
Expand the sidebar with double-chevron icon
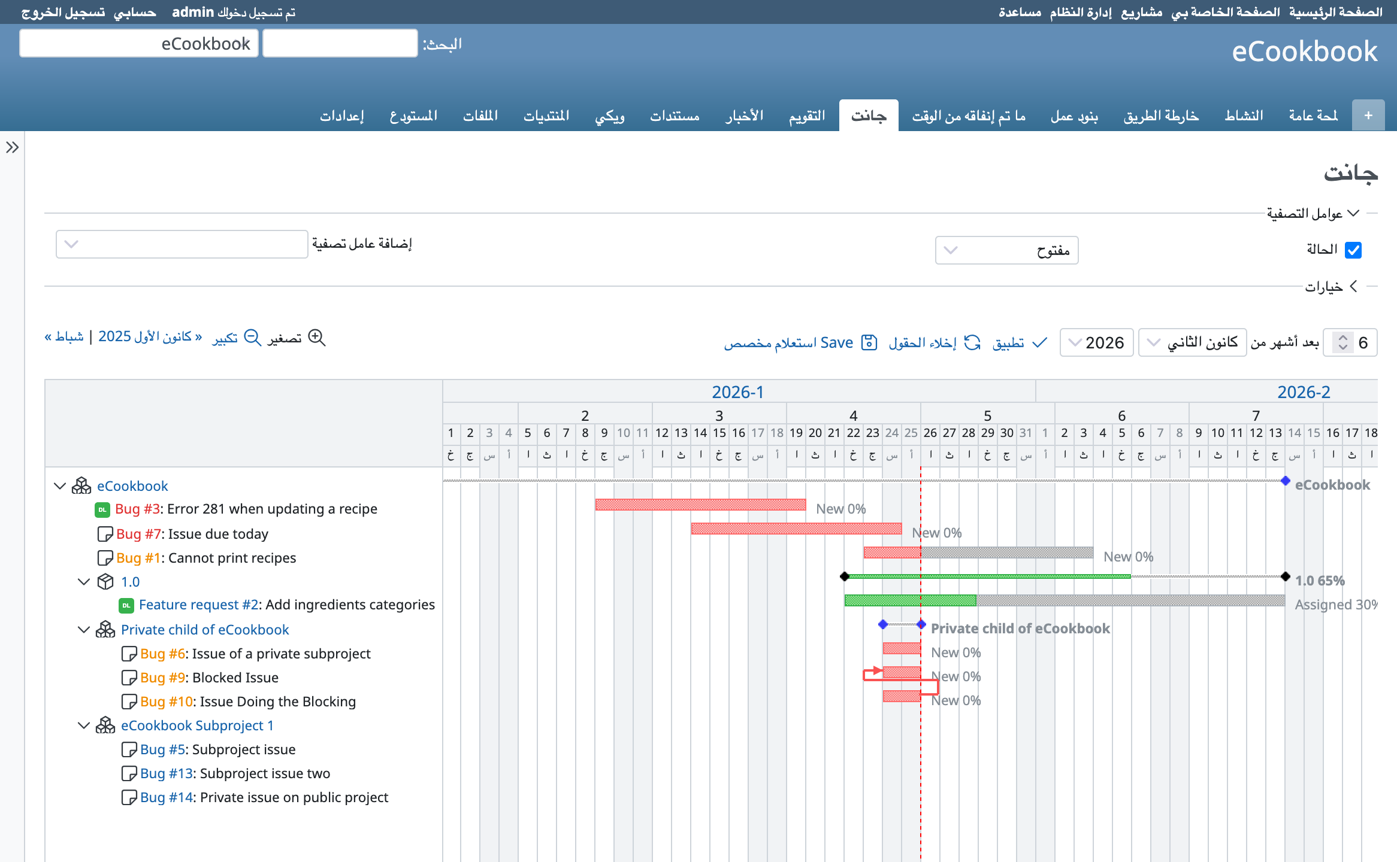12,147
